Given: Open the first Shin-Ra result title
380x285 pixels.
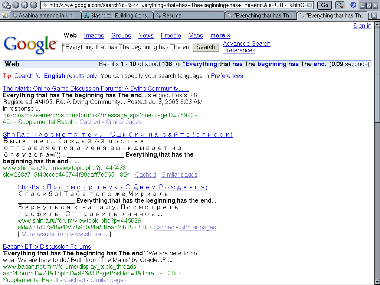Looking at the screenshot, I should 118,134.
